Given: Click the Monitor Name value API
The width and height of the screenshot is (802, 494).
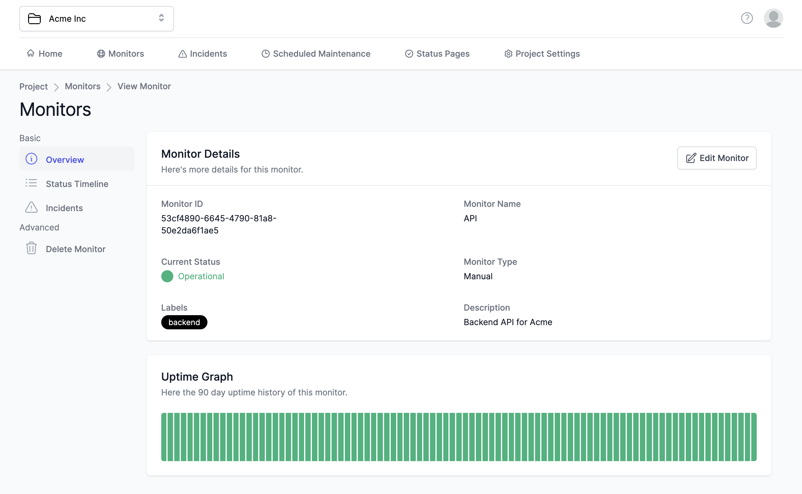Looking at the screenshot, I should pos(470,218).
